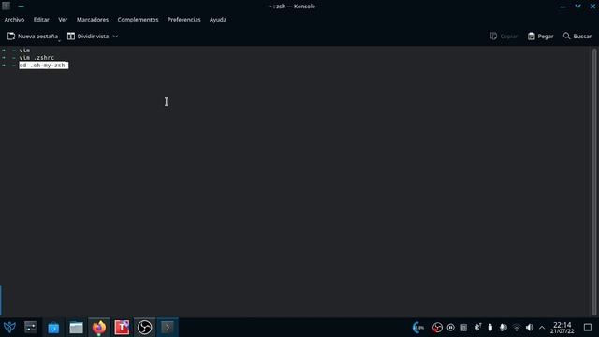The width and height of the screenshot is (599, 337).
Task: Close the Konsole window
Action: (592, 7)
